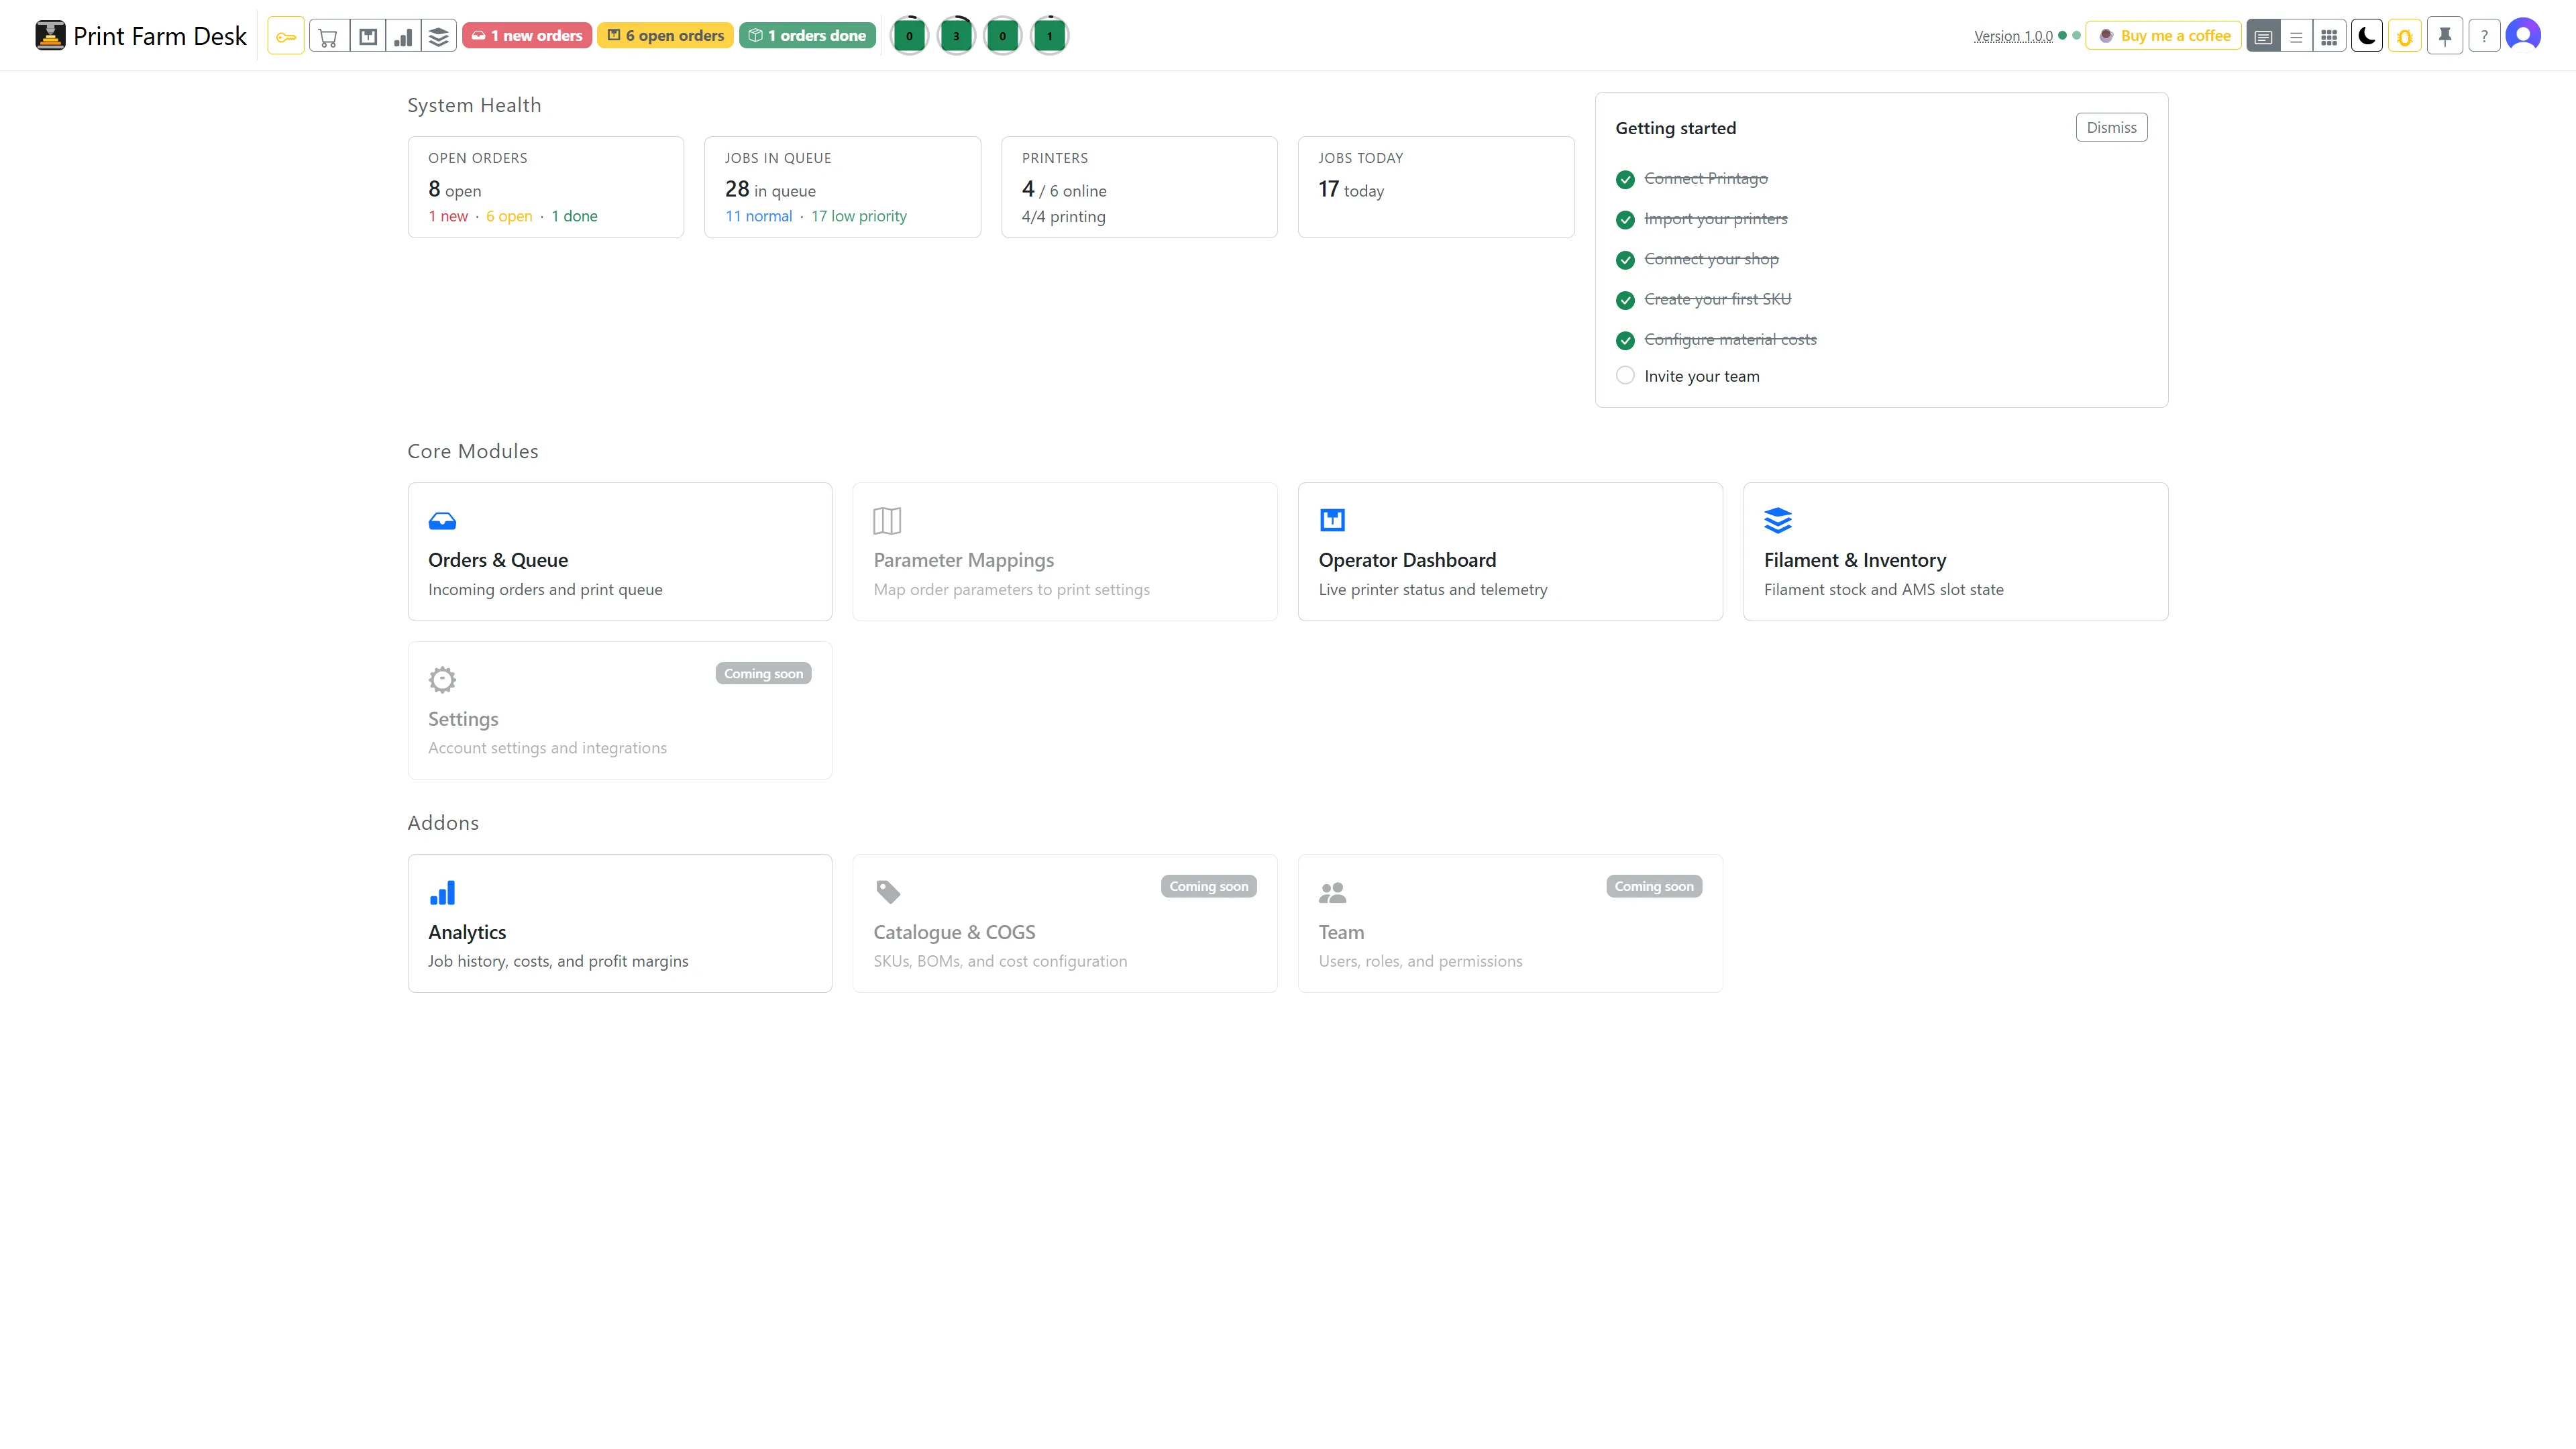Click the '1 new' orders count text
This screenshot has width=2576, height=1449.
click(448, 216)
